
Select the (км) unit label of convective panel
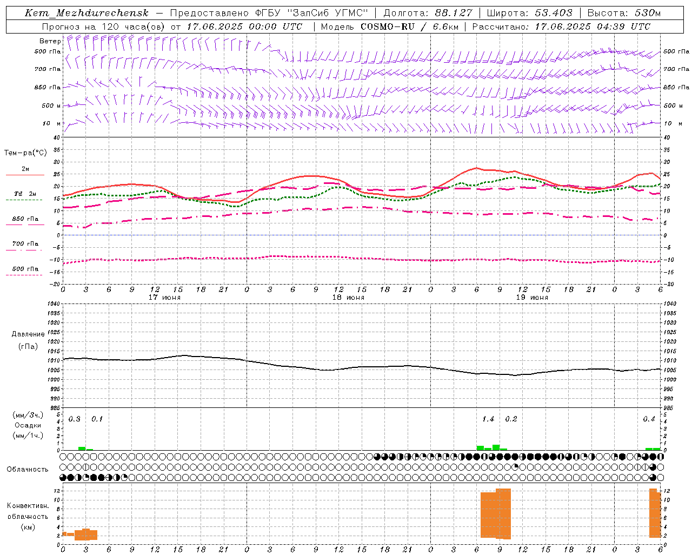(28, 527)
